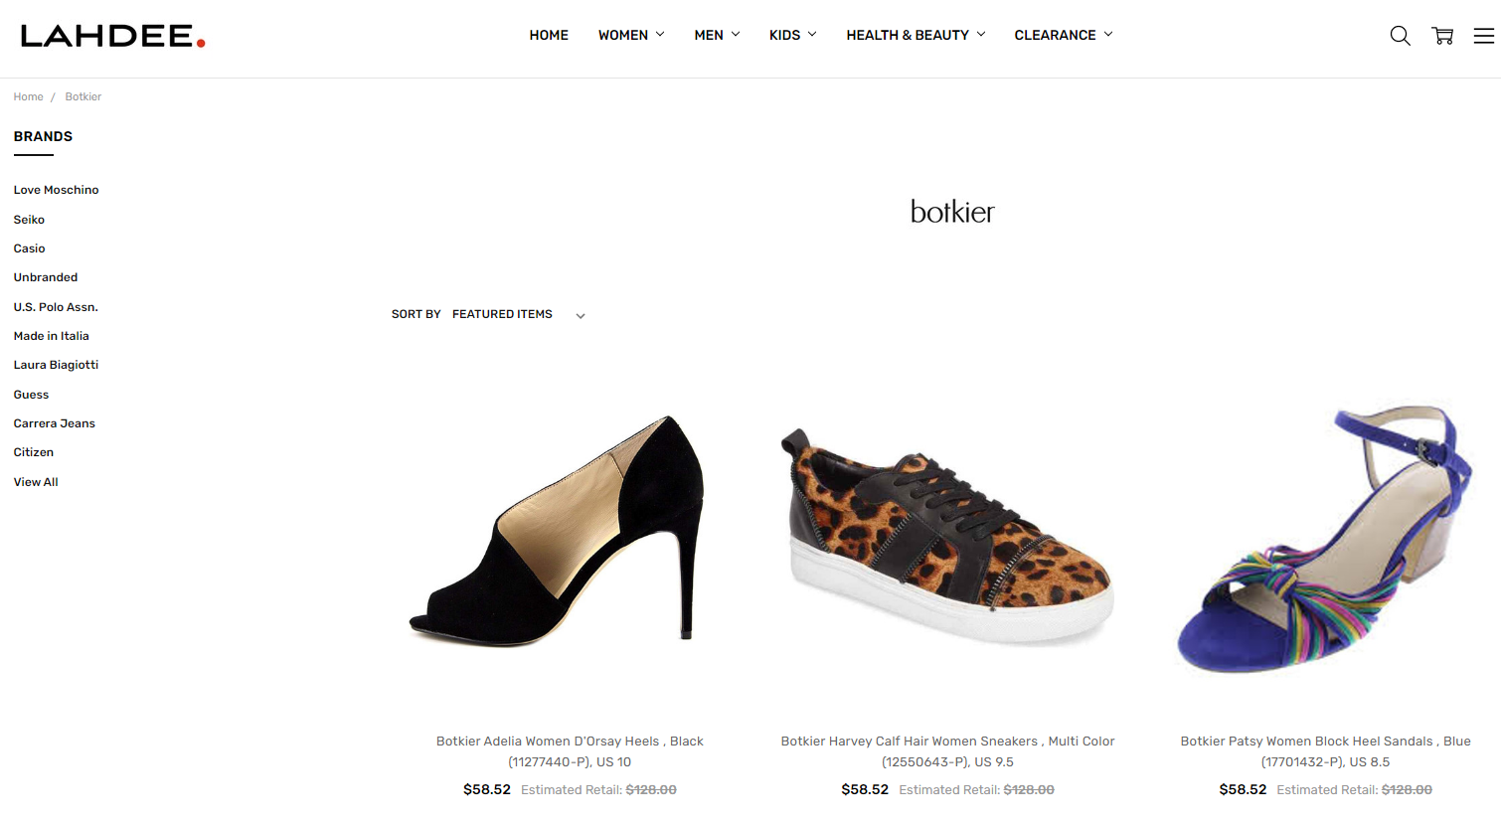Open the hamburger menu icon
This screenshot has width=1501, height=826.
(1484, 36)
